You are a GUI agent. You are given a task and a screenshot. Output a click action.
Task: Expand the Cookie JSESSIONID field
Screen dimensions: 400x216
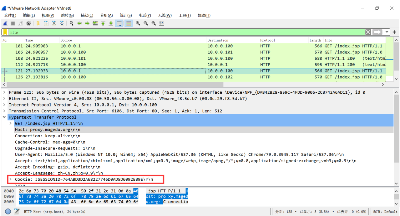point(11,179)
